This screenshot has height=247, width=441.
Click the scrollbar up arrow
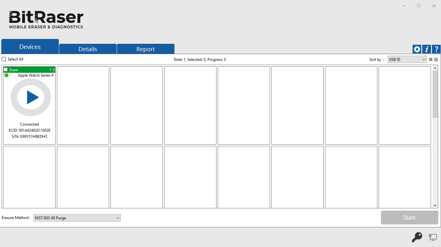[435, 68]
